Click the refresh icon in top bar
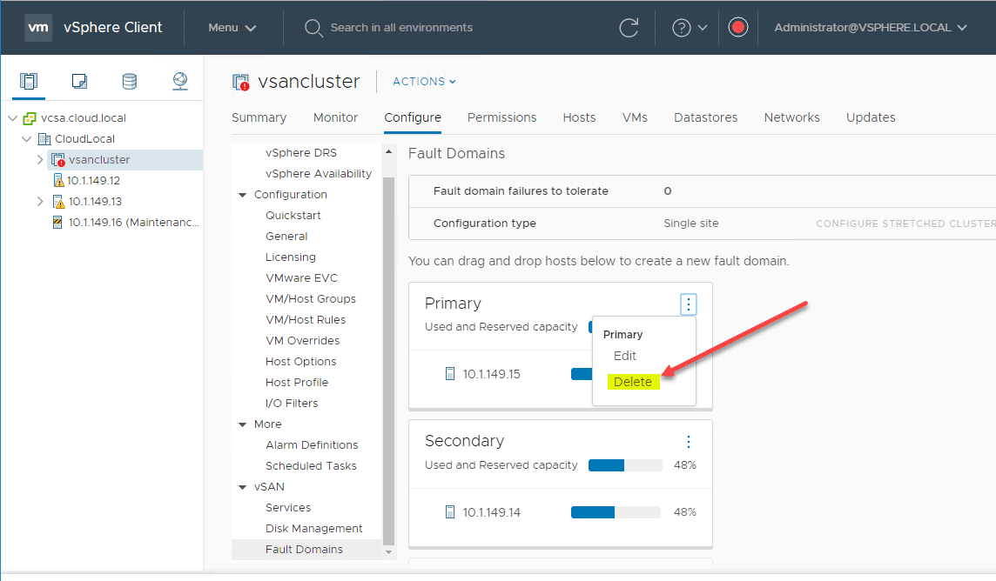This screenshot has width=996, height=581. [x=629, y=28]
